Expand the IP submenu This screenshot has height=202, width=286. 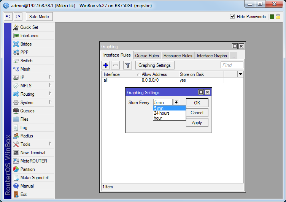(x=50, y=77)
